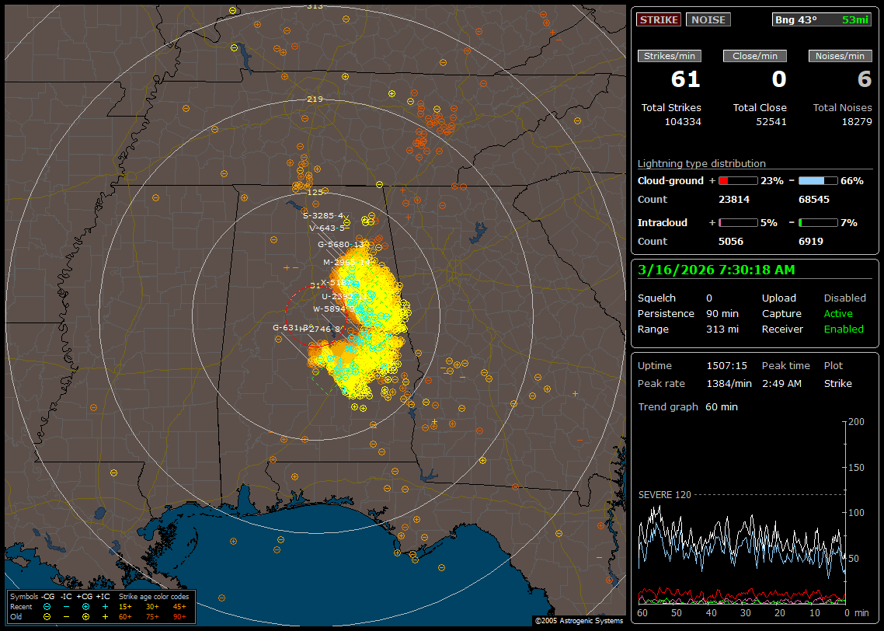Screen dimensions: 884x631
Task: Click the Strikes/min header button
Action: (x=669, y=56)
